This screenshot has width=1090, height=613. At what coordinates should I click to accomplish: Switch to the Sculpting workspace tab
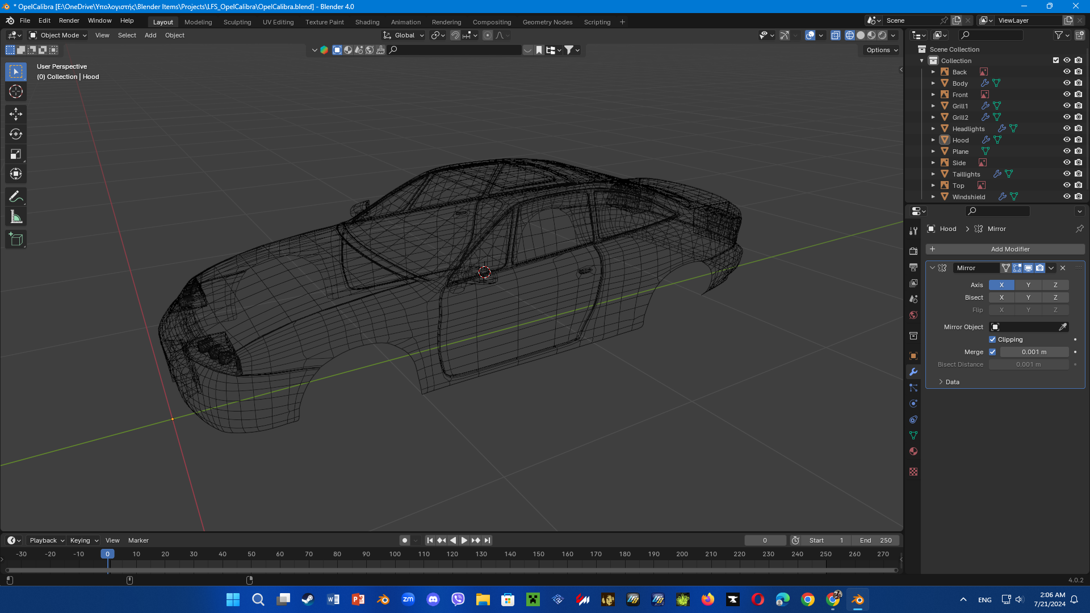(237, 22)
